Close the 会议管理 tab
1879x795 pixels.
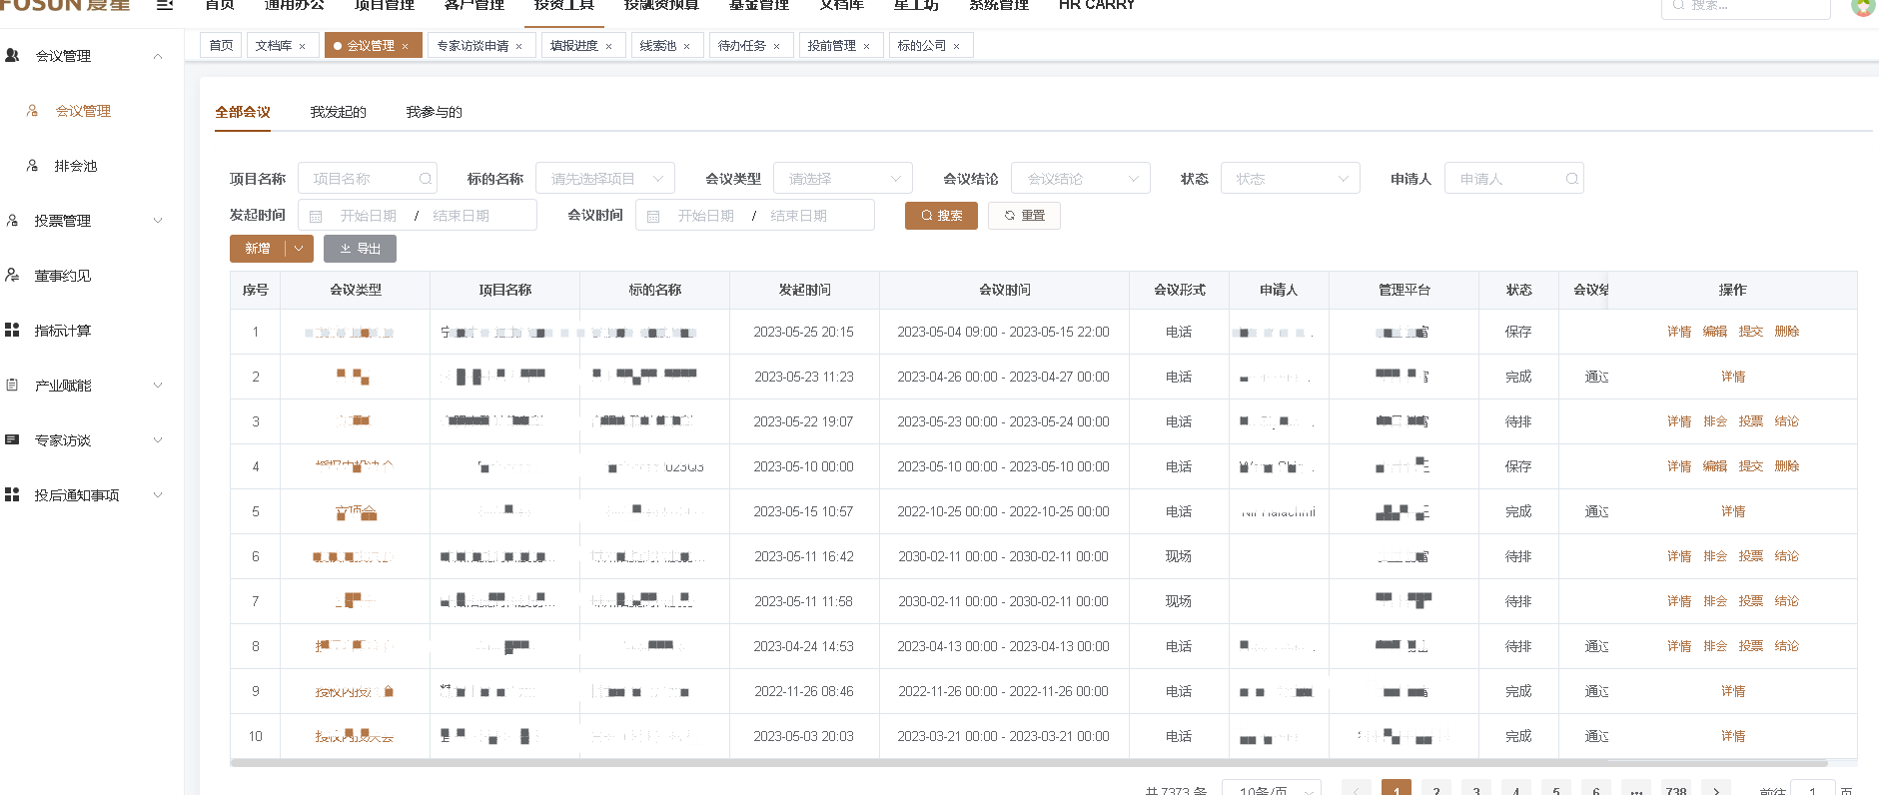coord(405,46)
